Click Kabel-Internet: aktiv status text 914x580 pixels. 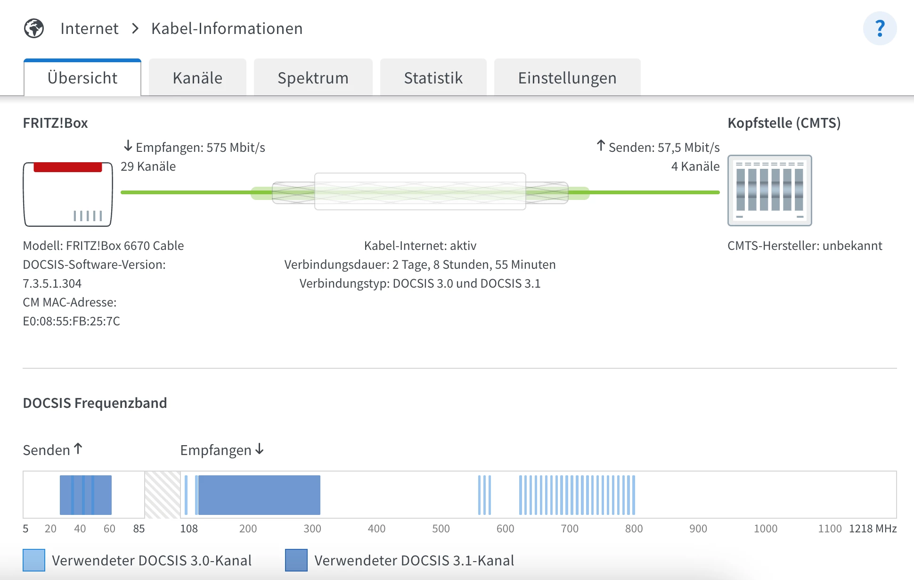420,246
